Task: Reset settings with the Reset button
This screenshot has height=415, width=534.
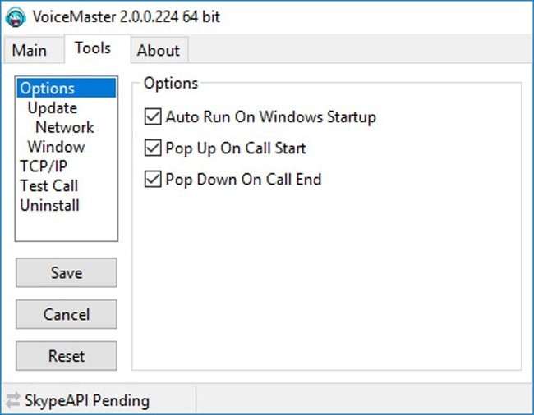Action: tap(67, 356)
